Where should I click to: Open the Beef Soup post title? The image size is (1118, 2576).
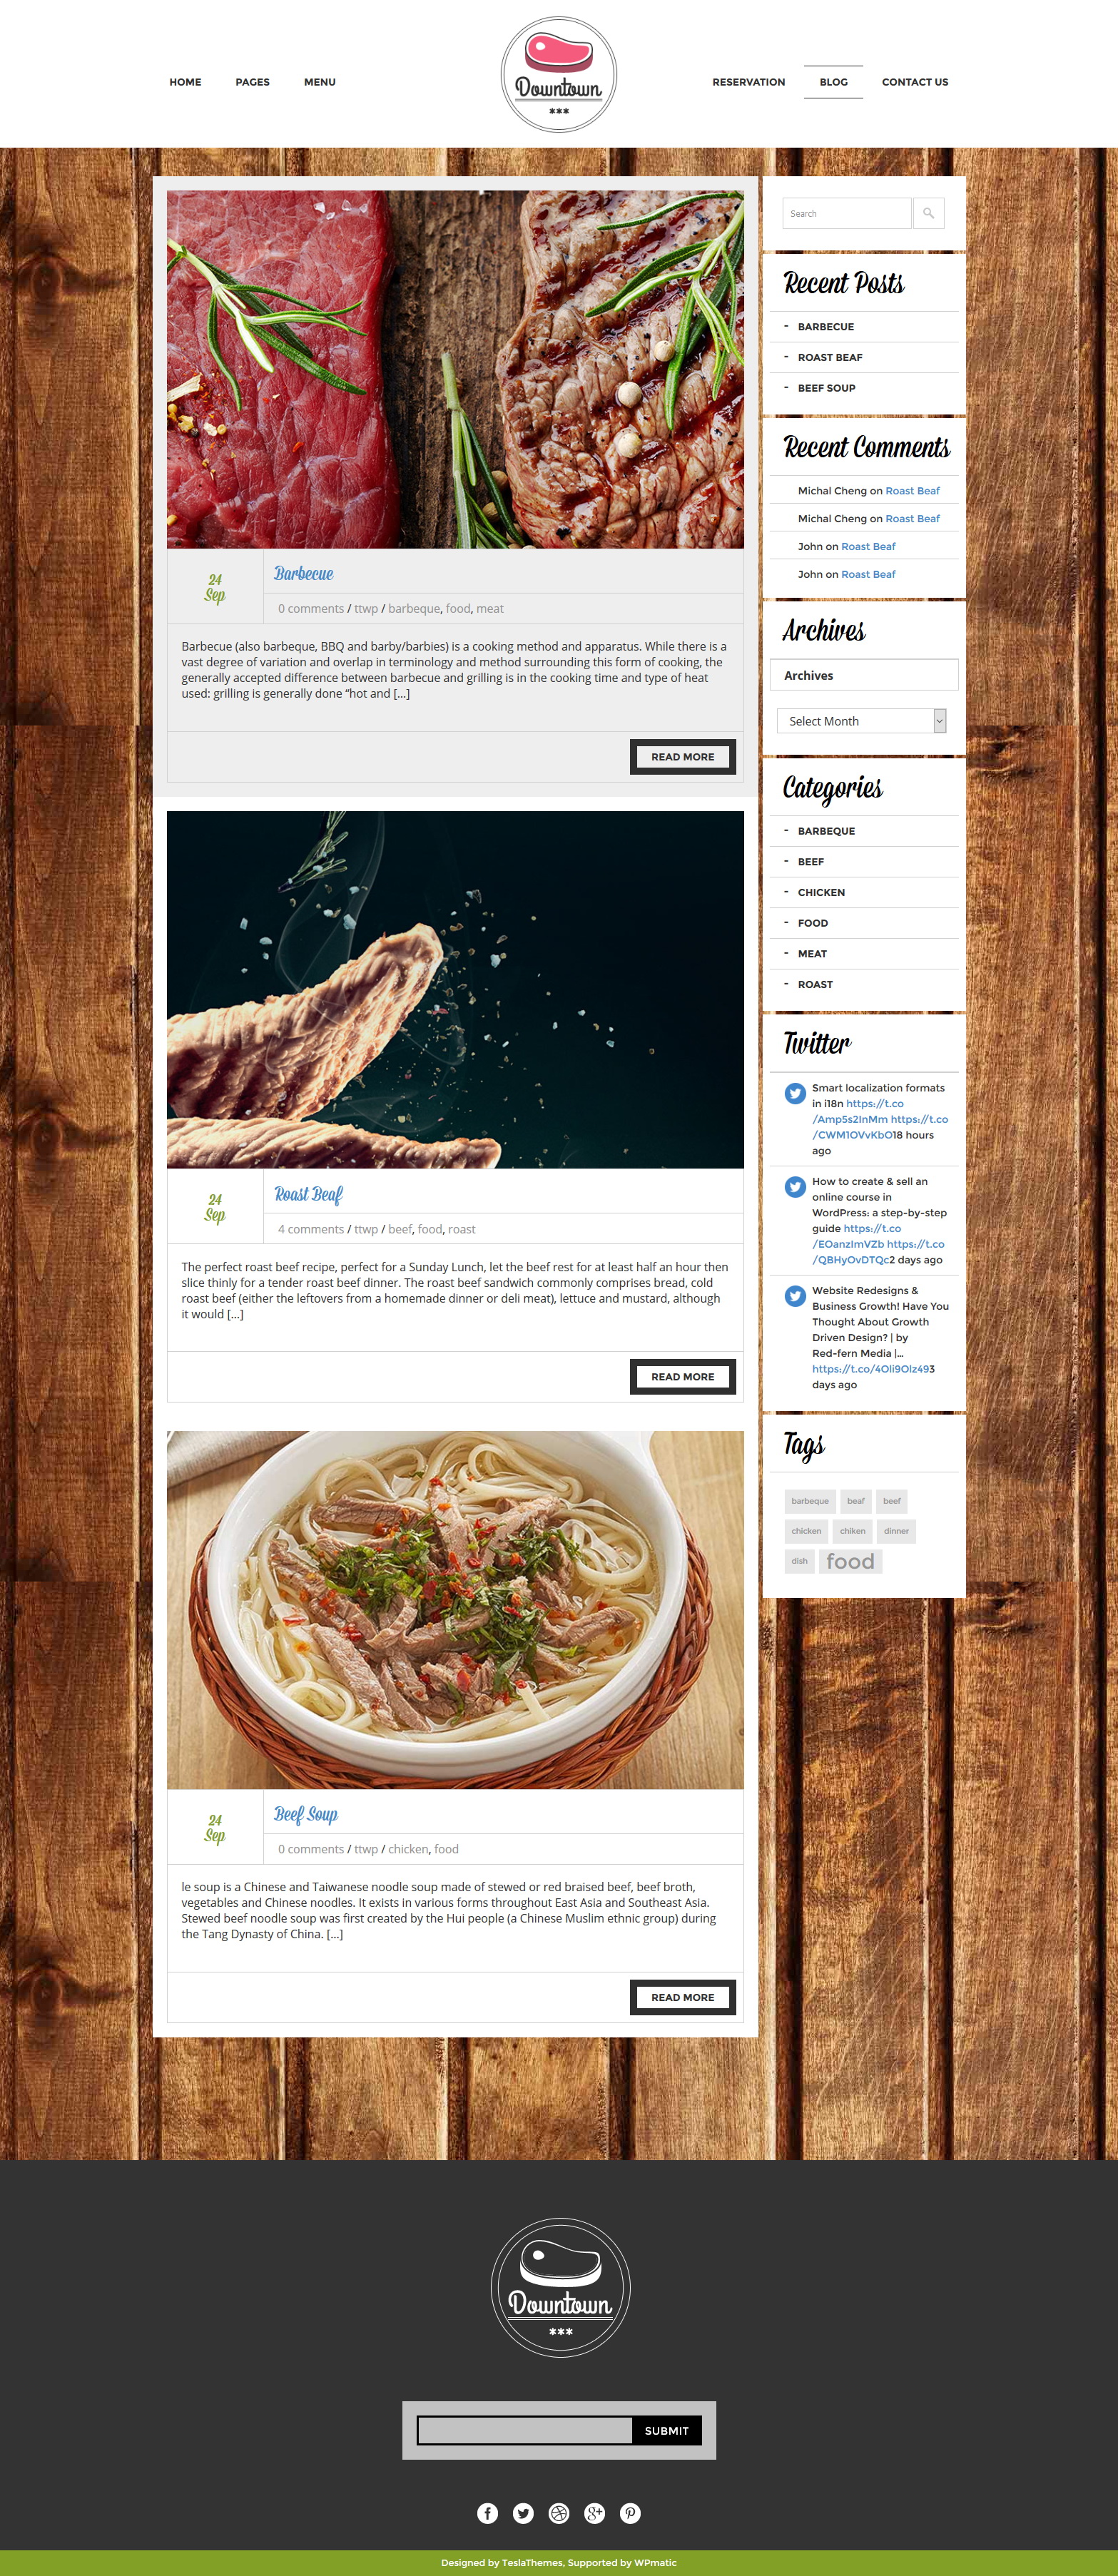(x=306, y=1814)
